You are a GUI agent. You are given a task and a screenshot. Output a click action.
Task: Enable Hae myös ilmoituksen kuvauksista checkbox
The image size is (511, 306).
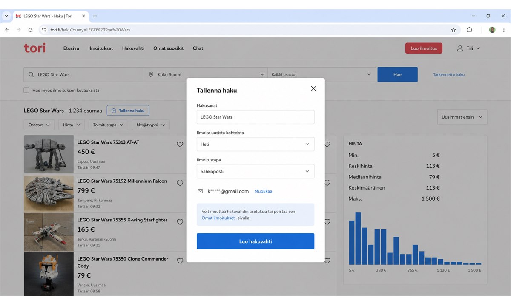point(26,90)
